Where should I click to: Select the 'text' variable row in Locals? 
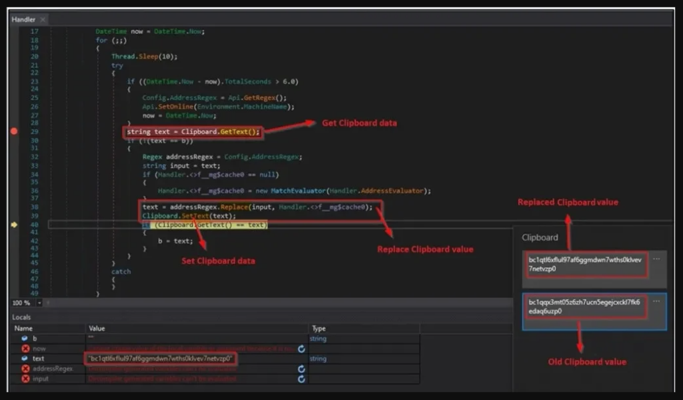[215, 359]
